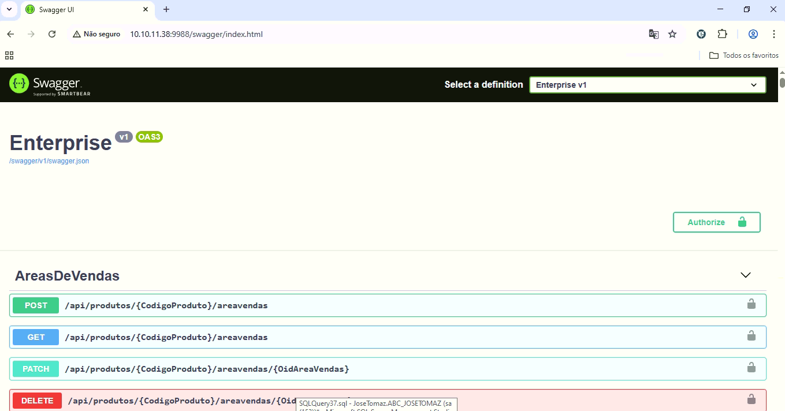Viewport: 785px width, 411px height.
Task: Click the 'Select a definition' label
Action: [x=483, y=84]
